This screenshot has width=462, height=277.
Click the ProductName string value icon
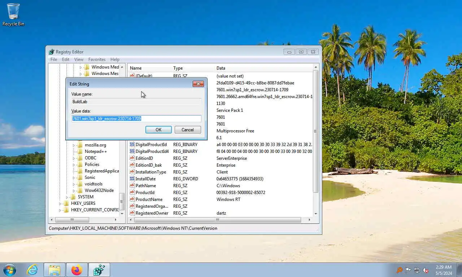tap(132, 199)
